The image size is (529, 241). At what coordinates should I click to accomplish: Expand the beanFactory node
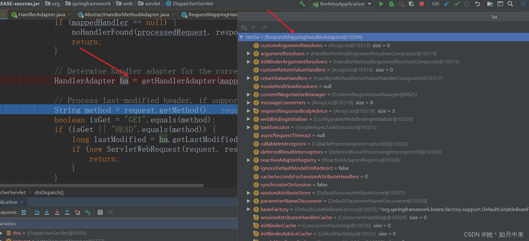click(x=248, y=209)
